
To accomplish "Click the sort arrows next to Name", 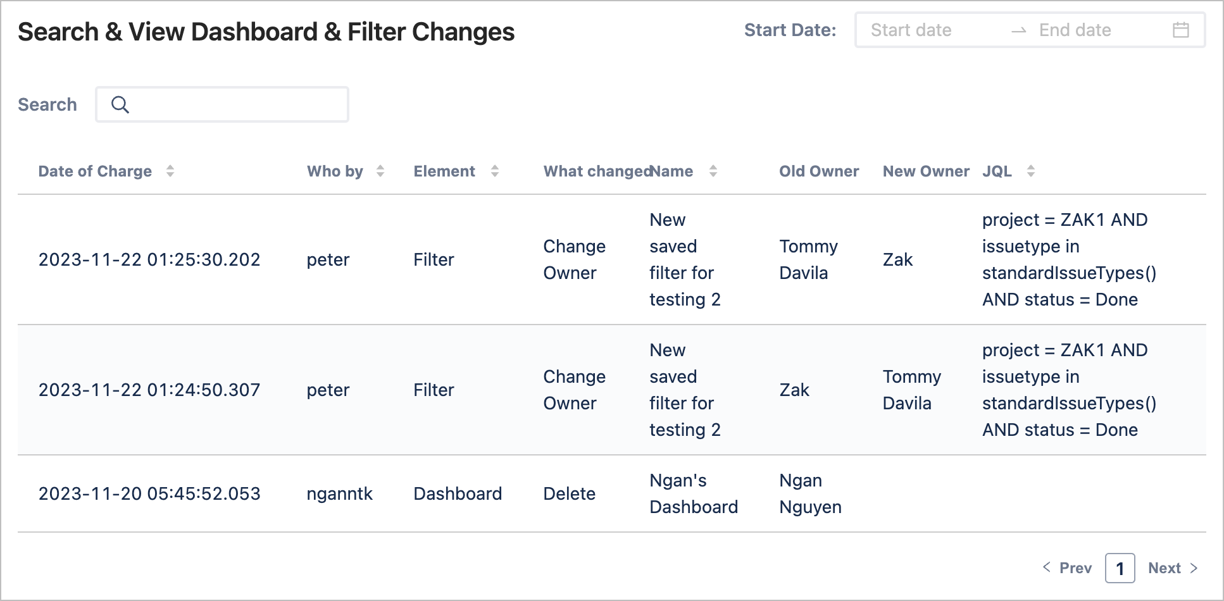I will [713, 171].
